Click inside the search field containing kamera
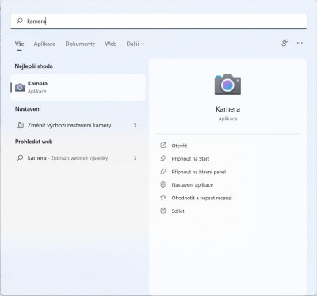This screenshot has height=296, width=317. (158, 21)
